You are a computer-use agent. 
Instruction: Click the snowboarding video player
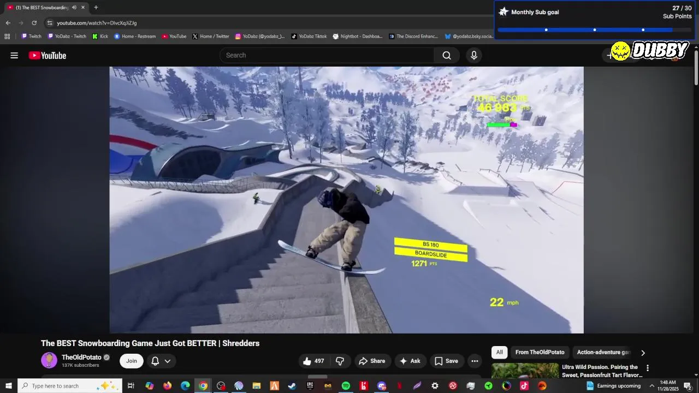(x=346, y=200)
